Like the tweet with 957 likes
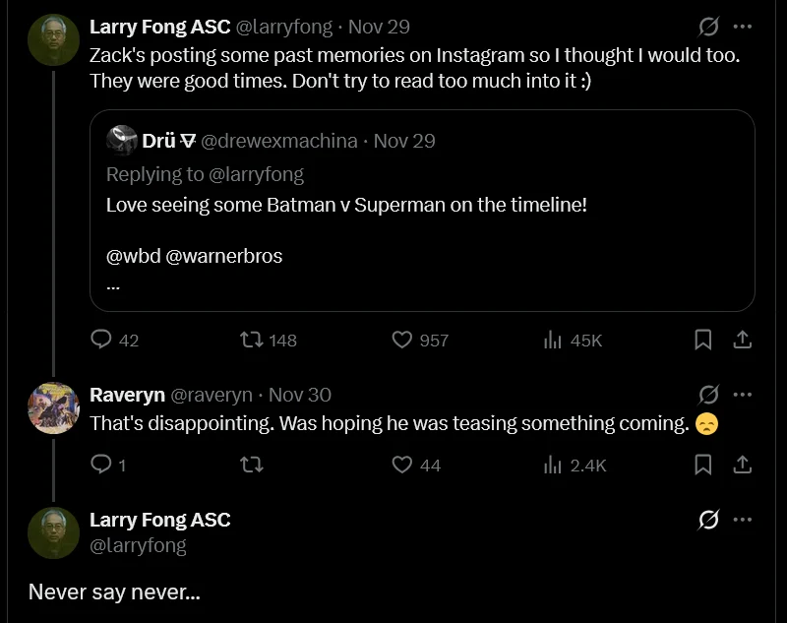 [x=402, y=340]
